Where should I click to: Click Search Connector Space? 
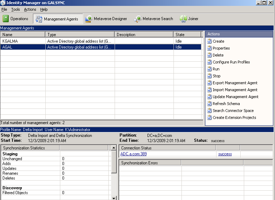click(233, 111)
